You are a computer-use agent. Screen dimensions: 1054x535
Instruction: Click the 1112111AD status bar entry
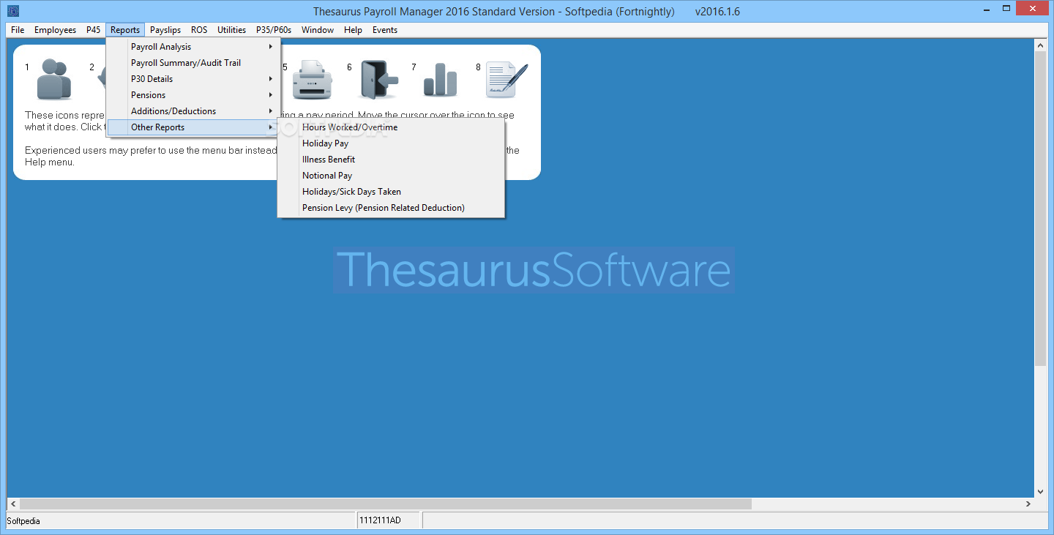coord(380,520)
